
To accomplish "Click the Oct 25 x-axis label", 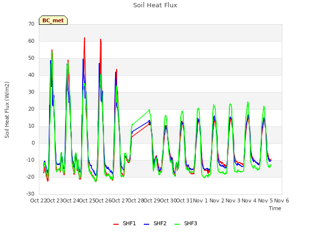I will click(87, 200).
